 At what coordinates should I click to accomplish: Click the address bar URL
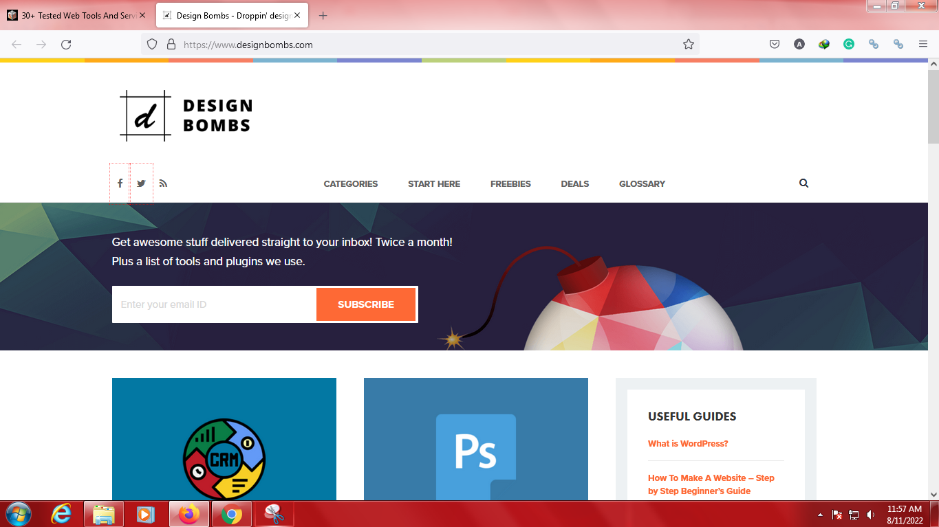248,45
